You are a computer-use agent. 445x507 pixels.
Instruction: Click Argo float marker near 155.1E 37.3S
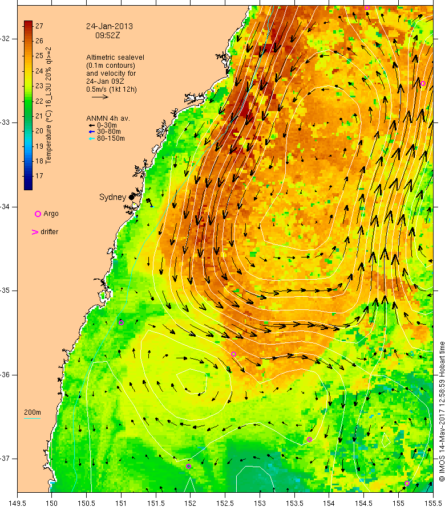click(407, 484)
